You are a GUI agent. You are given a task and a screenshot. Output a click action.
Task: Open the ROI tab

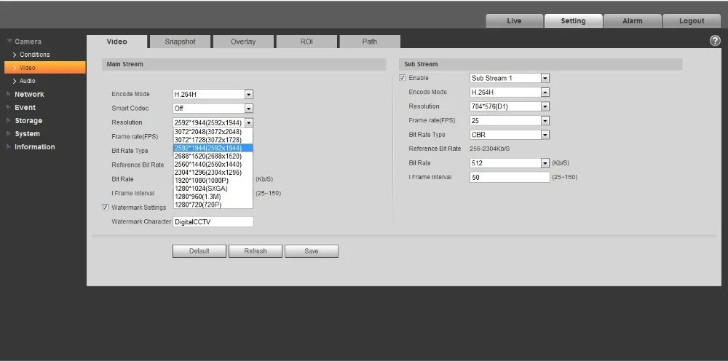pos(306,42)
